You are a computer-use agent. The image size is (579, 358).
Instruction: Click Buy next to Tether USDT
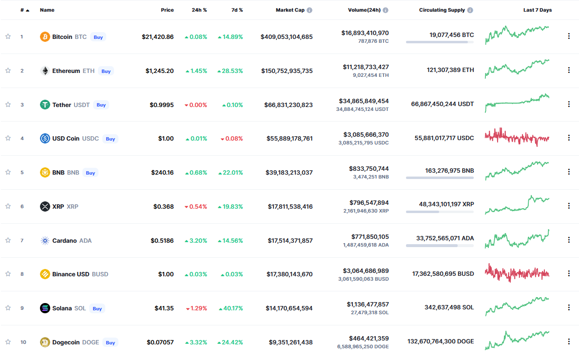(x=101, y=105)
